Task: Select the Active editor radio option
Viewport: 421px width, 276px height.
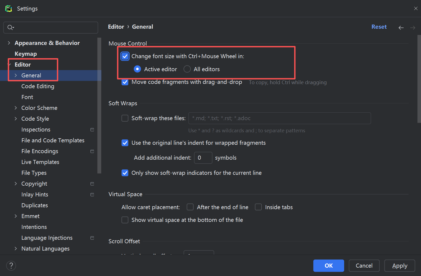Action: [x=137, y=69]
